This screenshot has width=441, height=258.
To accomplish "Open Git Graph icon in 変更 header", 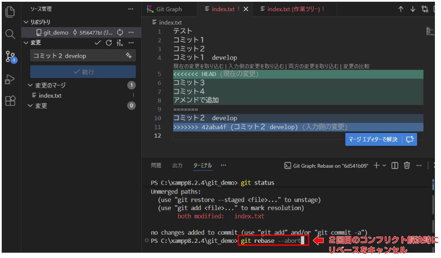I will 120,43.
